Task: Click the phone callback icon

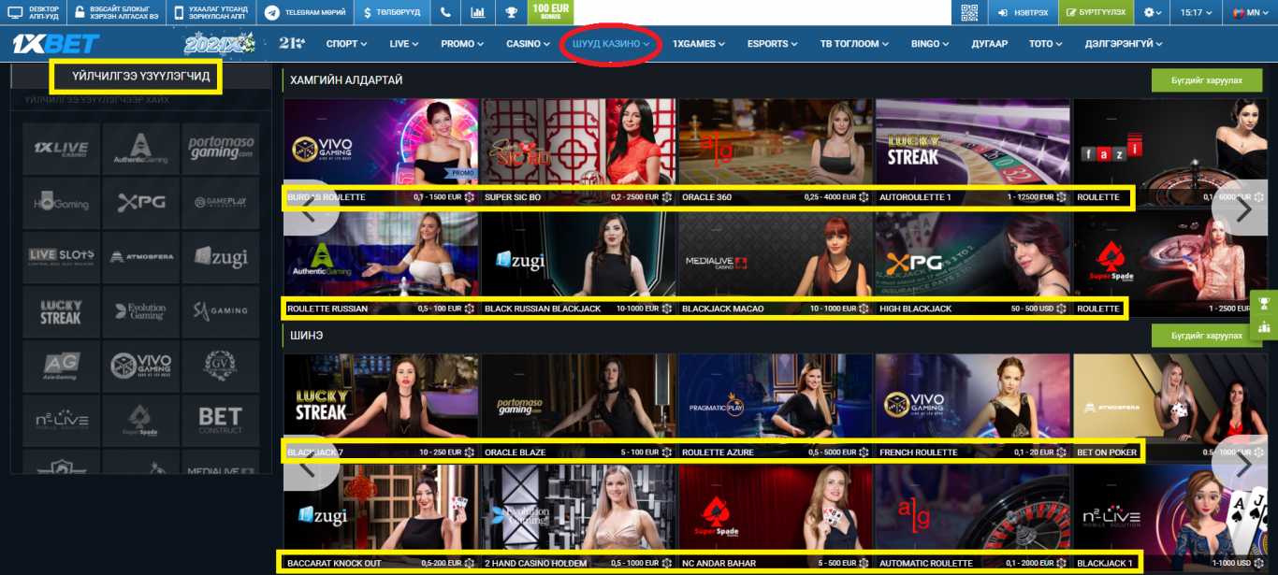Action: pyautogui.click(x=445, y=13)
